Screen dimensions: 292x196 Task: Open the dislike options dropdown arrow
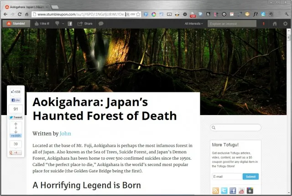[x=63, y=24]
